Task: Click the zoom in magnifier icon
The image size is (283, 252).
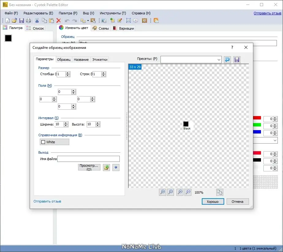Action: pos(180,192)
